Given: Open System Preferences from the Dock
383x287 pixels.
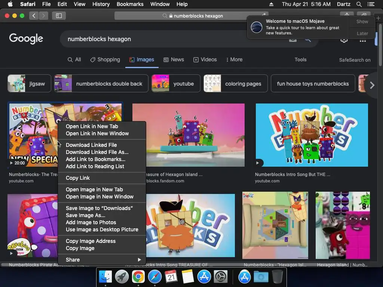Looking at the screenshot, I should tap(221, 277).
